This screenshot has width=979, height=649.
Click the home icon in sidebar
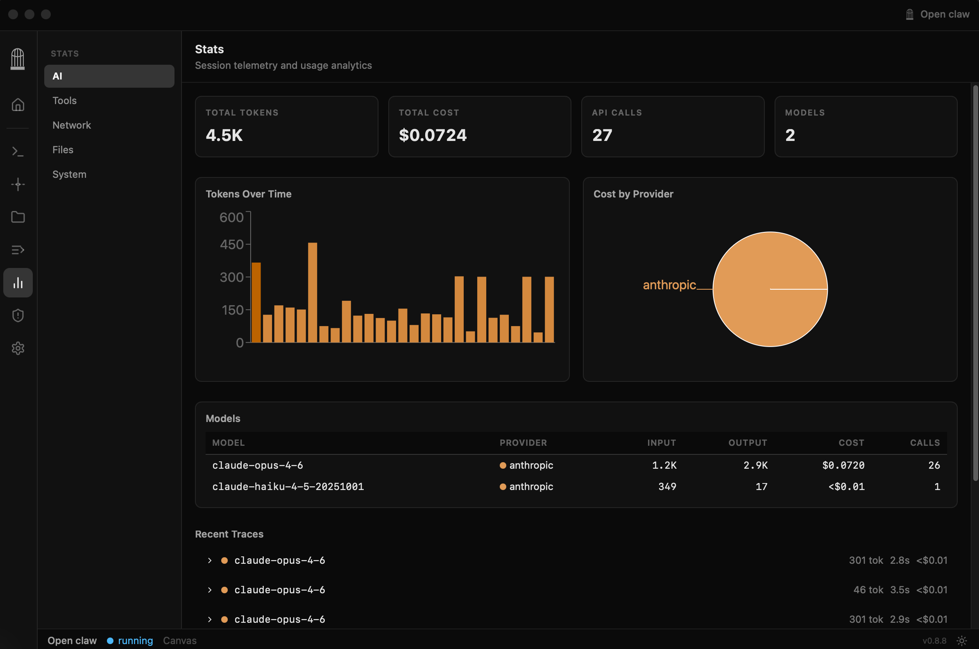[x=18, y=105]
